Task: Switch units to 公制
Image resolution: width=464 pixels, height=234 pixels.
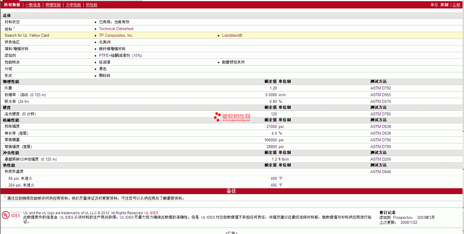Action: (456, 5)
